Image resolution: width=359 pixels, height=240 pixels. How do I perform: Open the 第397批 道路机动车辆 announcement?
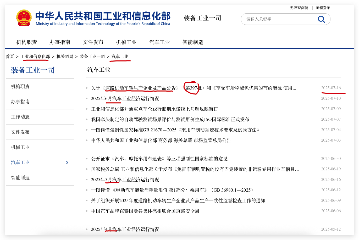(x=194, y=88)
